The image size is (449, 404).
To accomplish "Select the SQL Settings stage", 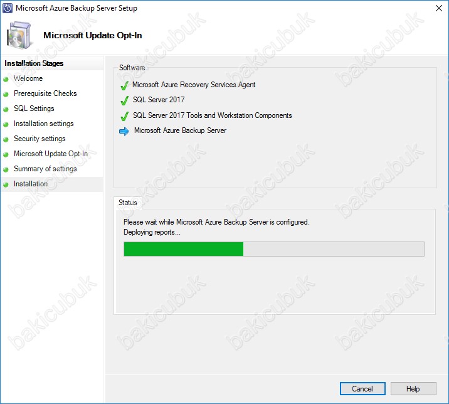I will click(x=34, y=109).
